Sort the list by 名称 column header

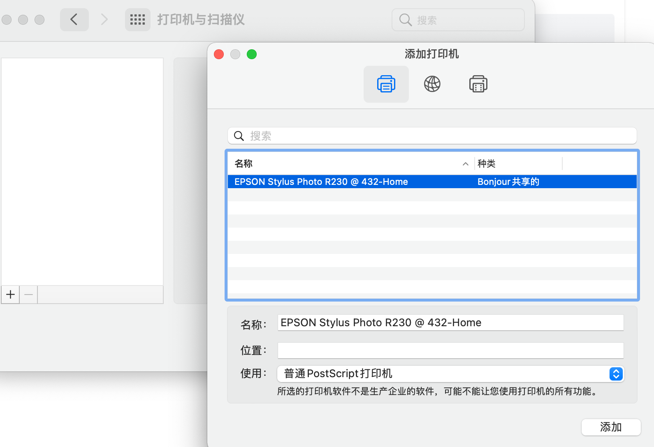[x=350, y=164]
